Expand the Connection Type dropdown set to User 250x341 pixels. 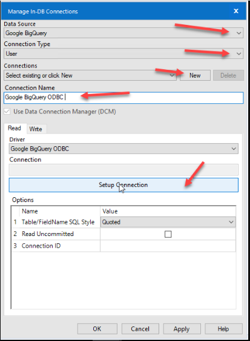tap(123, 54)
